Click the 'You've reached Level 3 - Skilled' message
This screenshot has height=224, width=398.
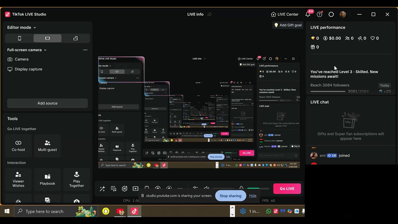pos(344,74)
